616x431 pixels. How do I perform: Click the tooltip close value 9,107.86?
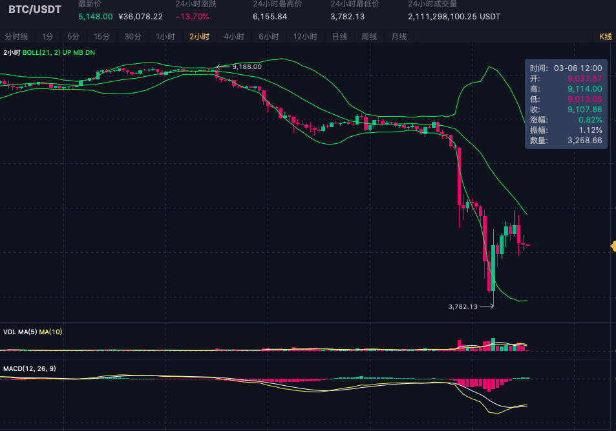(584, 110)
